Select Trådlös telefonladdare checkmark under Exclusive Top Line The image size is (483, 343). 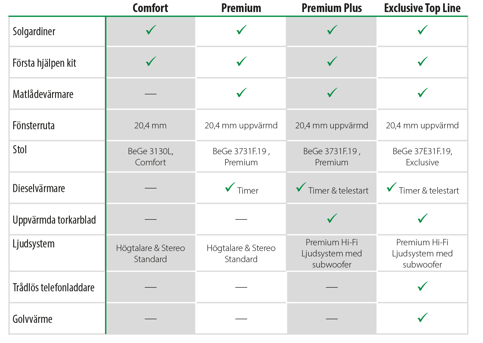click(x=423, y=286)
